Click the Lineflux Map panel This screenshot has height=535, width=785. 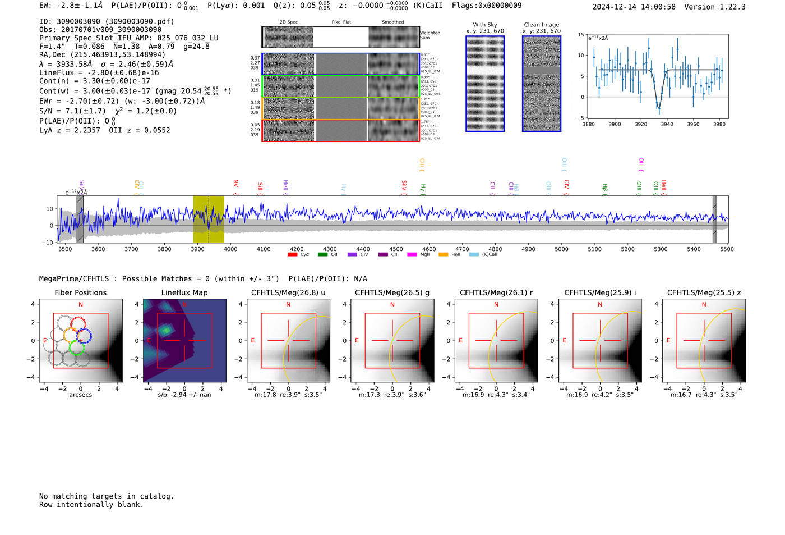click(x=184, y=340)
